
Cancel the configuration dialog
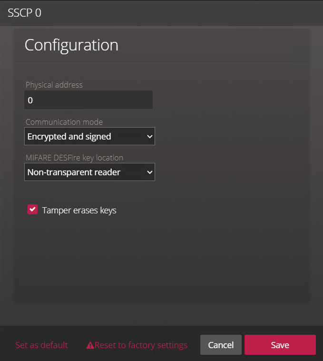[x=221, y=345]
